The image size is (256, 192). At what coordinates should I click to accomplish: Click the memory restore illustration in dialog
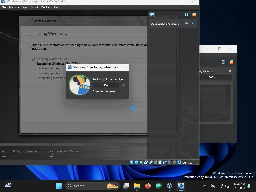(80, 85)
